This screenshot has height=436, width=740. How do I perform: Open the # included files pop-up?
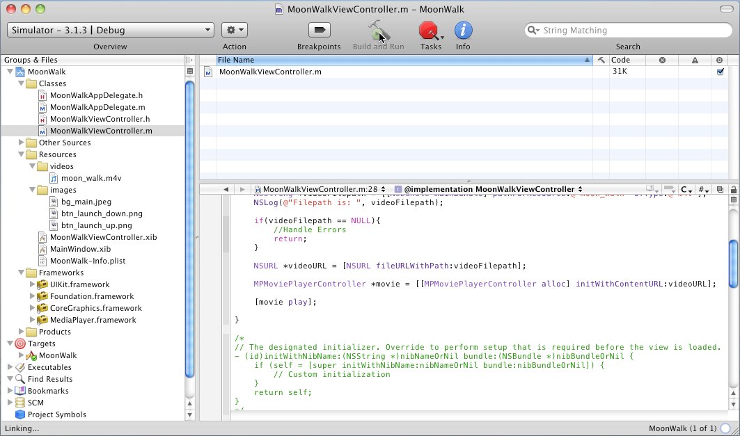click(704, 189)
